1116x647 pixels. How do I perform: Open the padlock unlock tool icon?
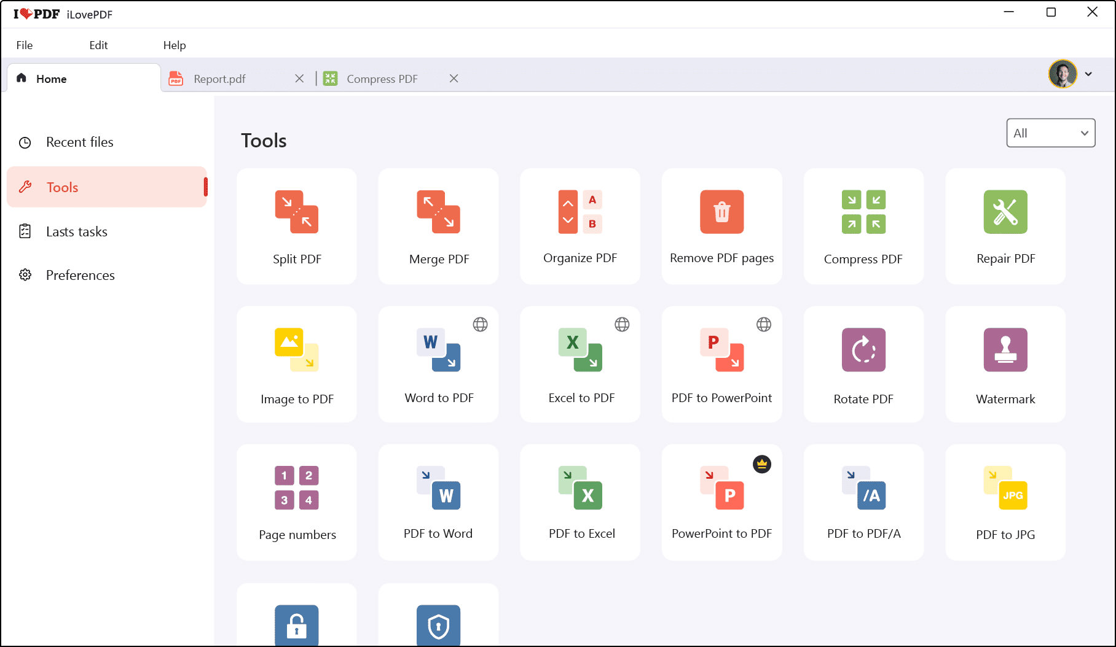[297, 626]
